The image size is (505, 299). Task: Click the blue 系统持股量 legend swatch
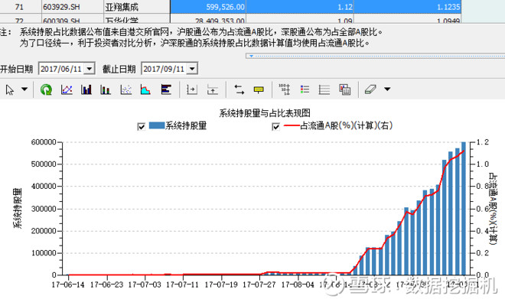[x=157, y=125]
